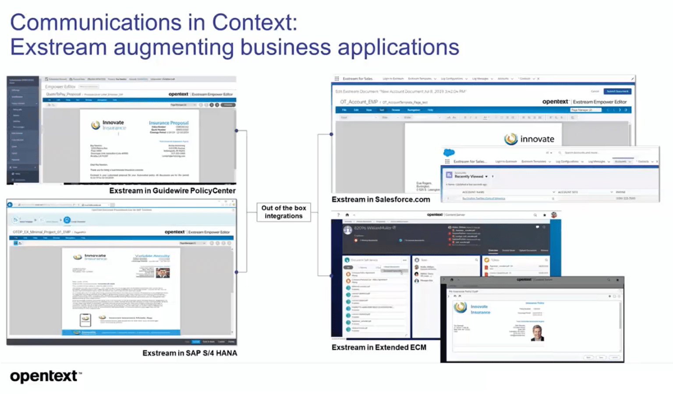
Task: Click the user avatar in Content Server header
Action: (554, 215)
